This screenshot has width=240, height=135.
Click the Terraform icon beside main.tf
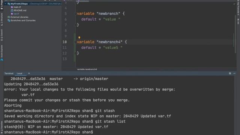pos(12,7)
